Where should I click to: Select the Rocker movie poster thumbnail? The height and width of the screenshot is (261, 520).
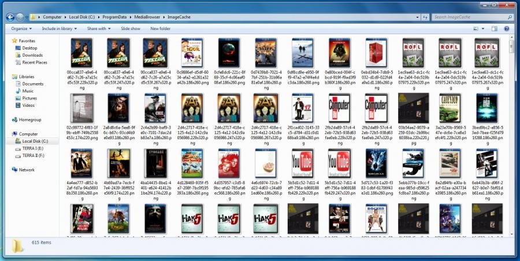(376, 219)
